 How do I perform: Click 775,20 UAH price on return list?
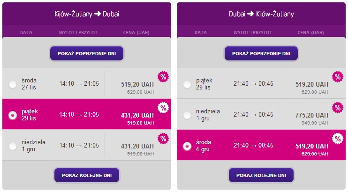point(311,115)
